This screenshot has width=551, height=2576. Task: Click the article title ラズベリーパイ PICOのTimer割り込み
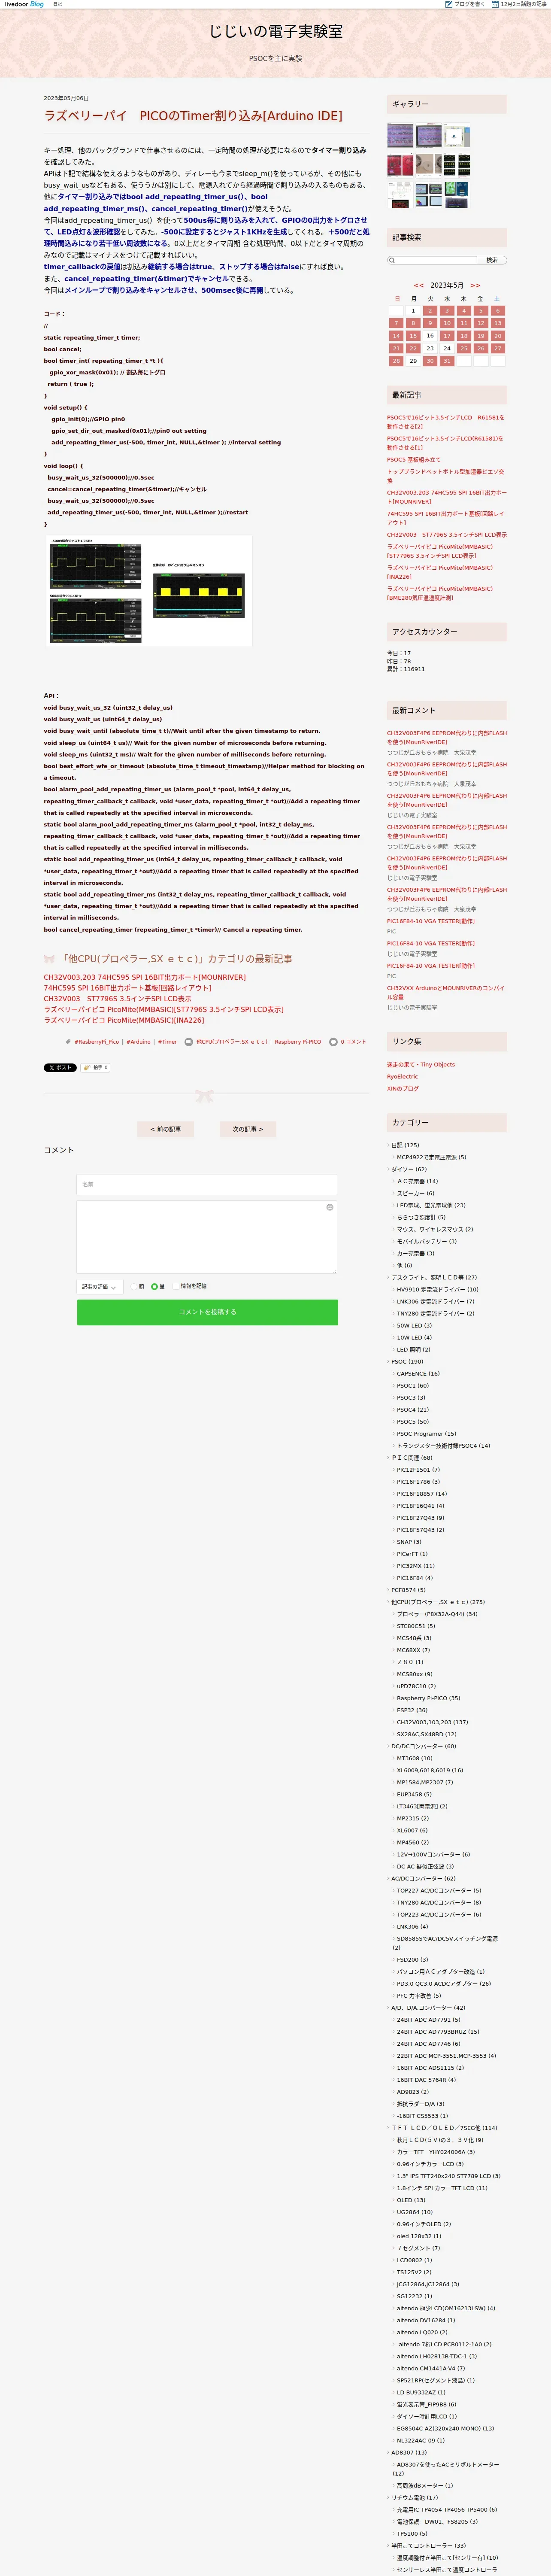pyautogui.click(x=193, y=116)
